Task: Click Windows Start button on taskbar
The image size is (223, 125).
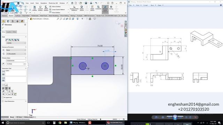Action: 3,123
